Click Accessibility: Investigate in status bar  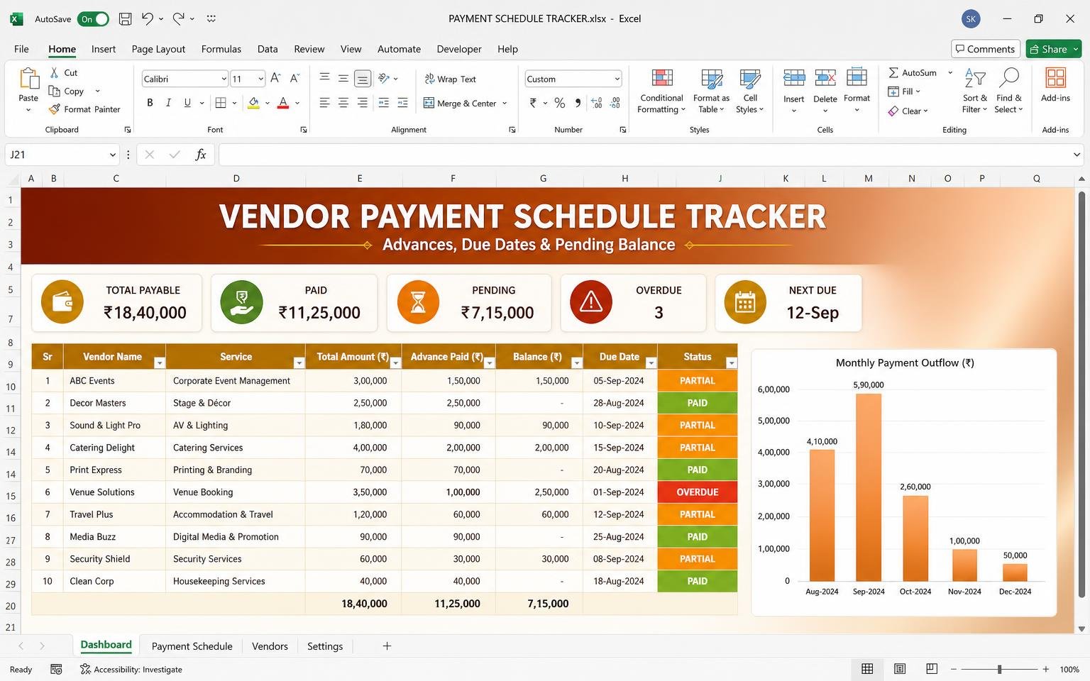point(131,669)
